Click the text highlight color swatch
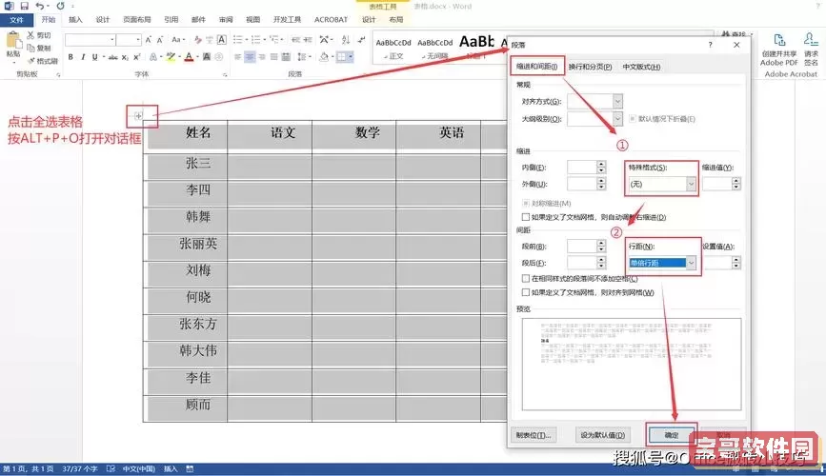Viewport: 826px width, 476px height. [171, 57]
